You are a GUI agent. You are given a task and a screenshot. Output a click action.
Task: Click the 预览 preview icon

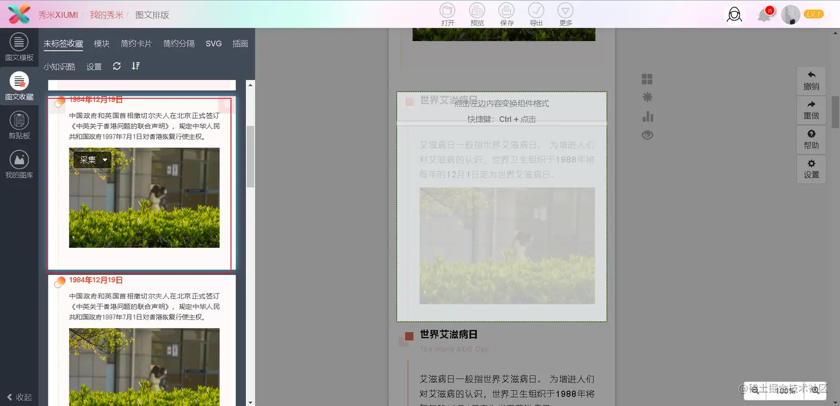pos(477,14)
